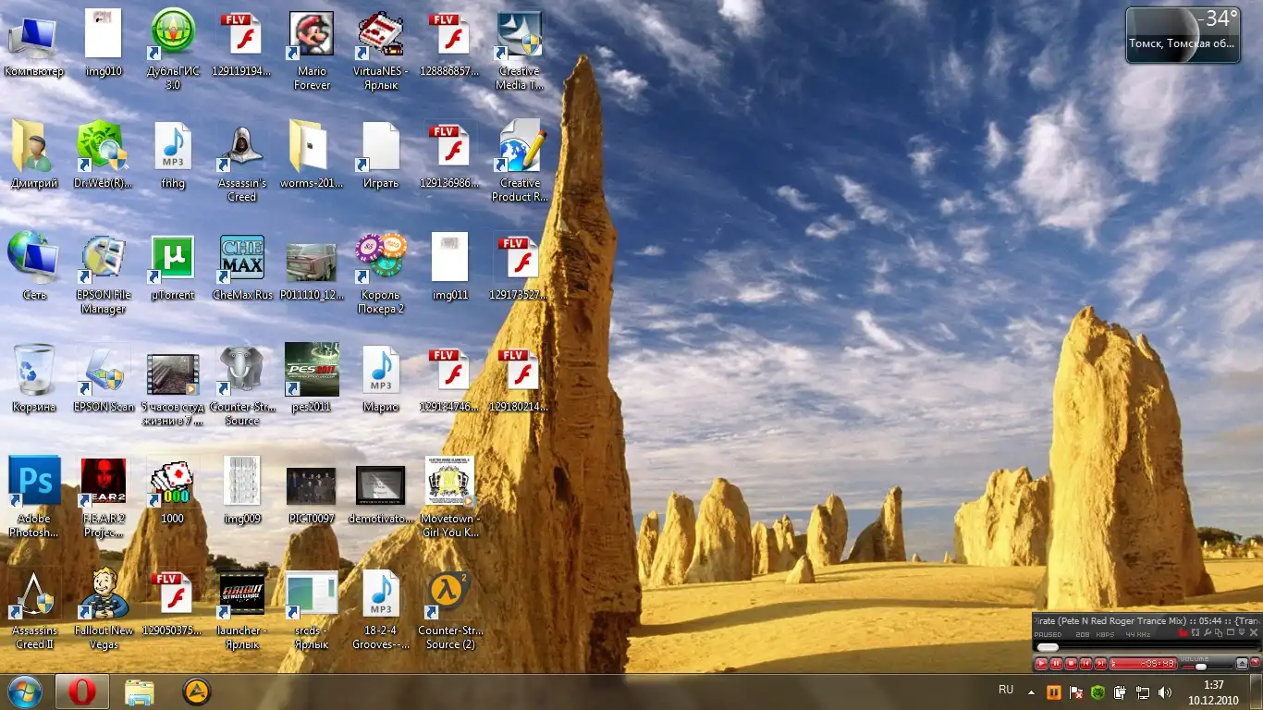Launch the µTorrent desktop icon
The height and width of the screenshot is (710, 1263).
click(x=173, y=259)
